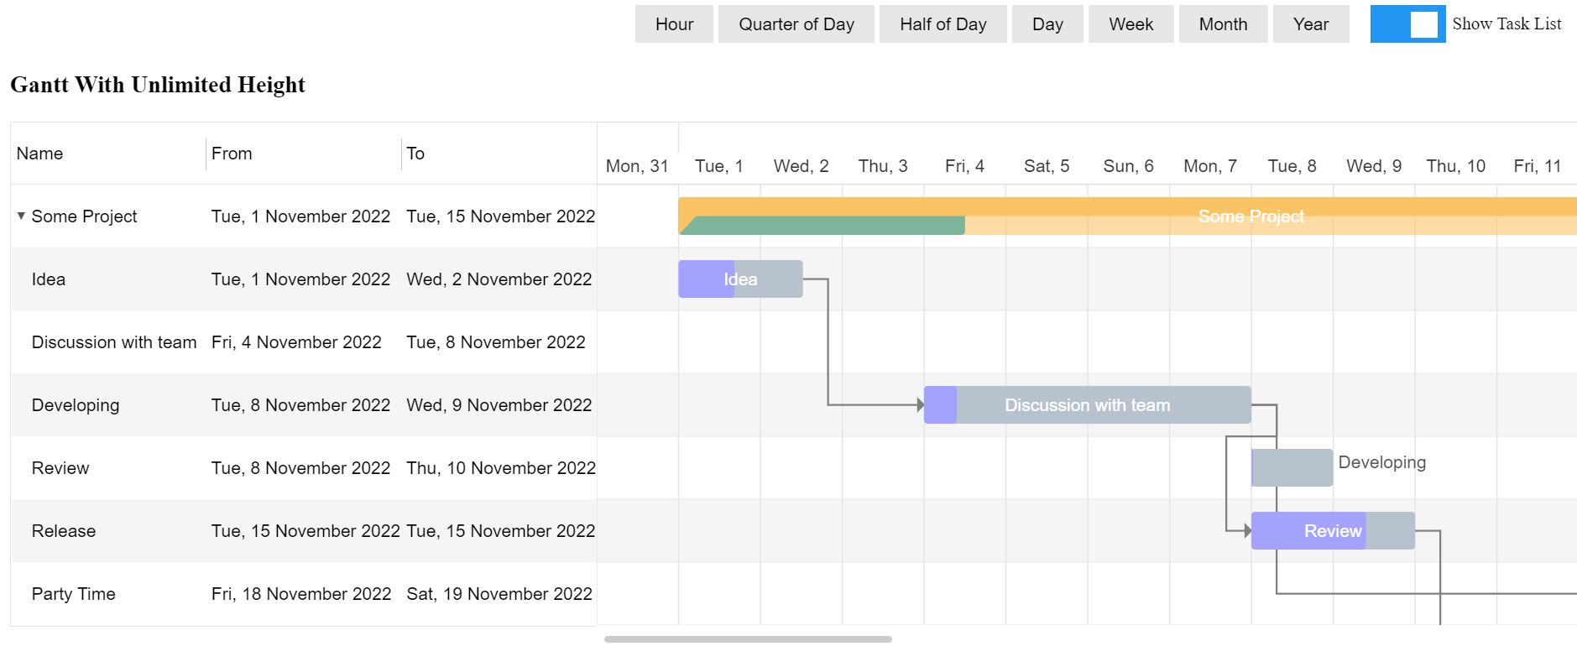Click the Developing task bar
This screenshot has height=667, width=1577.
click(x=1291, y=467)
